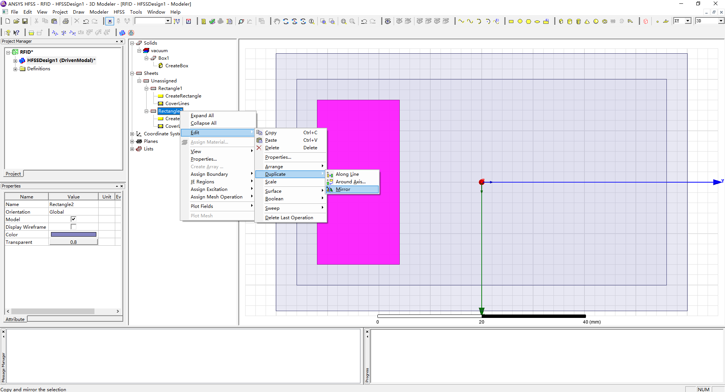725x392 pixels.
Task: Toggle the show/hide eye icon
Action: pos(388,22)
